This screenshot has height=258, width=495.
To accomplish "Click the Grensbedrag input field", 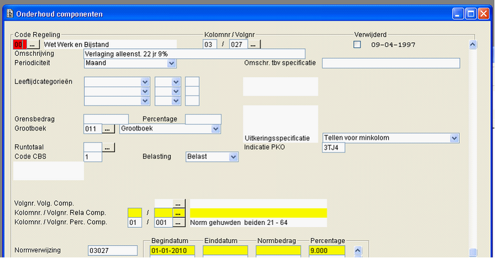I will (x=106, y=119).
